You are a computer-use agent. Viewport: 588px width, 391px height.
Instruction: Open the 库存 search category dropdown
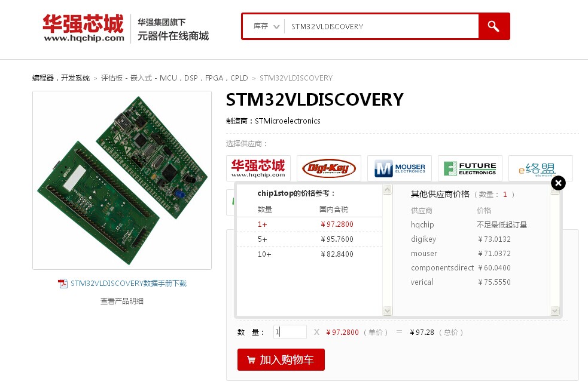(x=266, y=27)
